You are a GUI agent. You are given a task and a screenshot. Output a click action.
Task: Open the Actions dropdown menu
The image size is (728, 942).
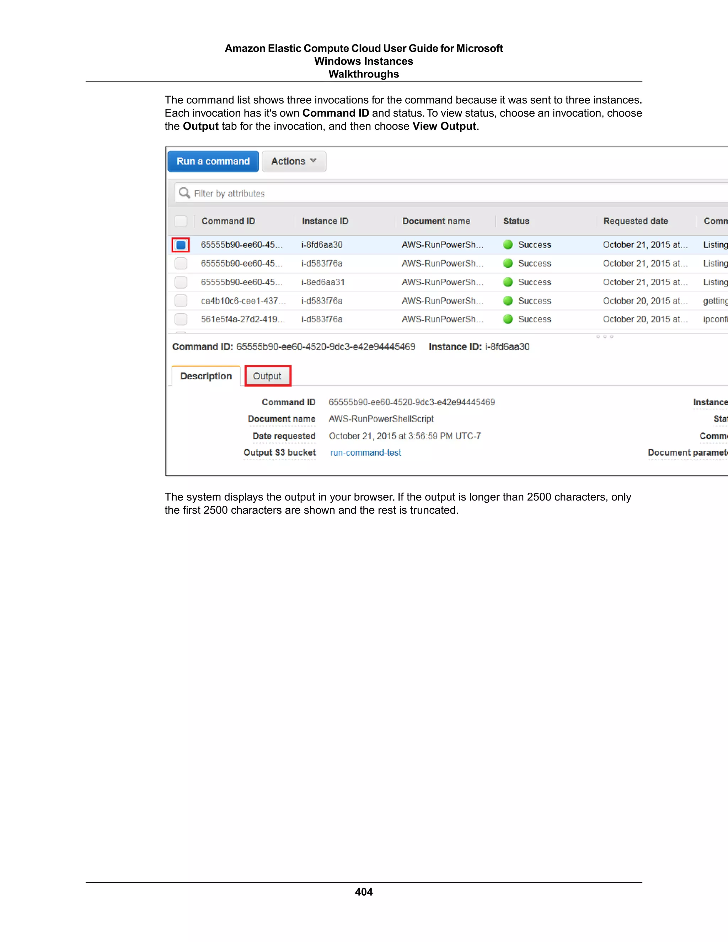coord(294,161)
